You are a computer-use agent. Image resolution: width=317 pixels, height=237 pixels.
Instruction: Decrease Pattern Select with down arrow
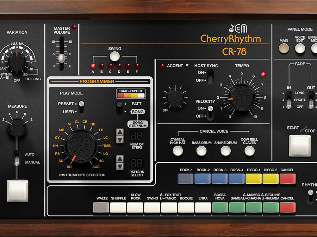pos(120,166)
